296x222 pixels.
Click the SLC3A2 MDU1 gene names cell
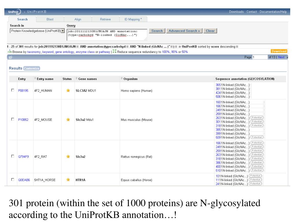[x=86, y=90]
